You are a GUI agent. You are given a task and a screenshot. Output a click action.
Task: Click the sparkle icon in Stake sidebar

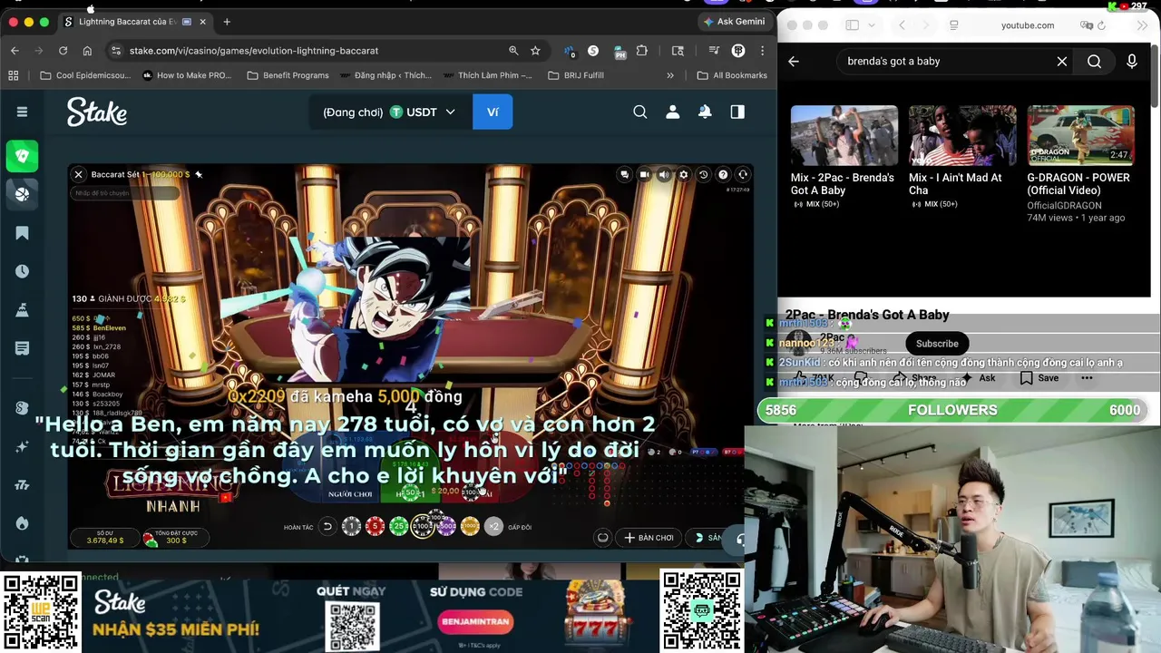(22, 447)
